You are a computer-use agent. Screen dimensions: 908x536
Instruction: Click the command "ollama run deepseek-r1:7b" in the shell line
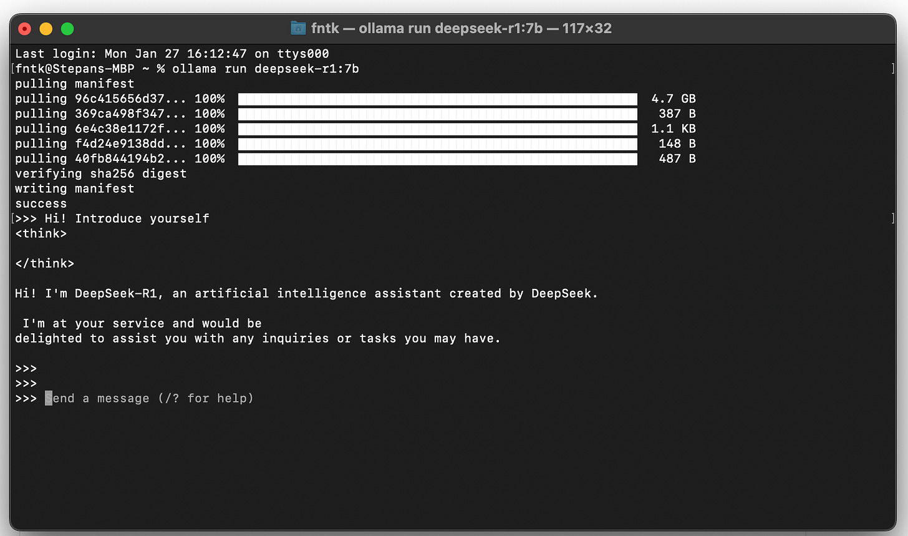pyautogui.click(x=266, y=69)
